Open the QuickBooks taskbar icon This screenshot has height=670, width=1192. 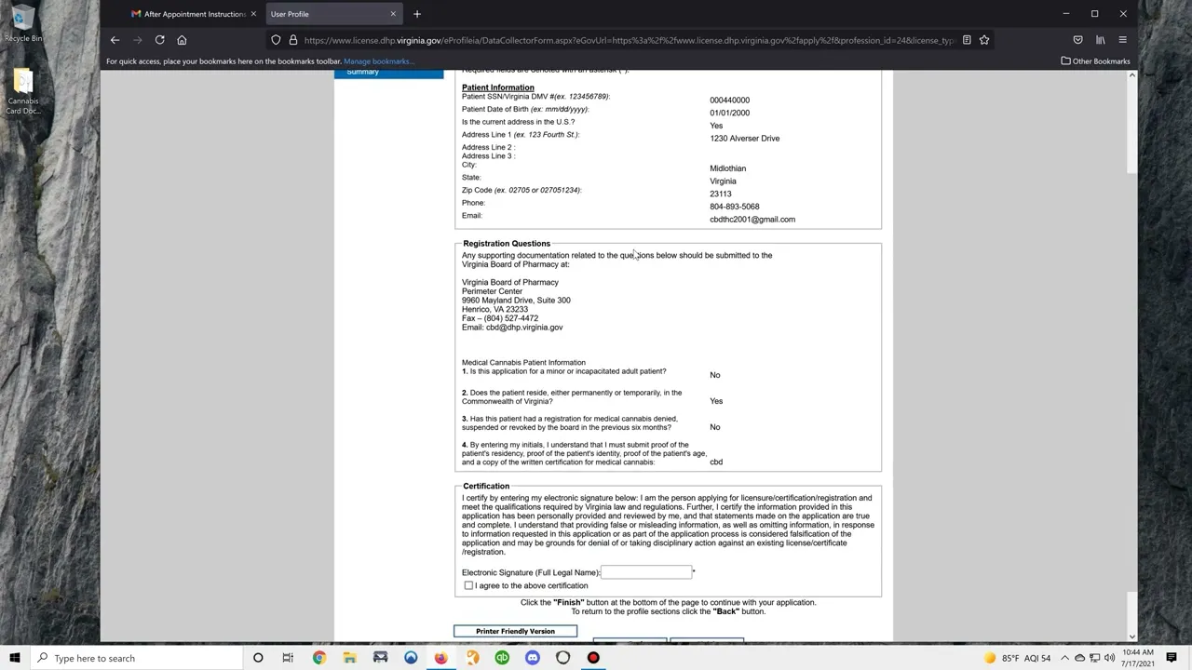tap(502, 658)
